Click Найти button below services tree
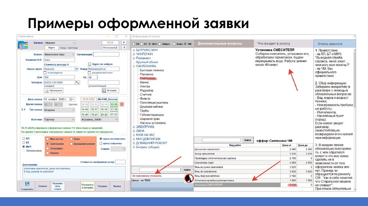 point(187,170)
